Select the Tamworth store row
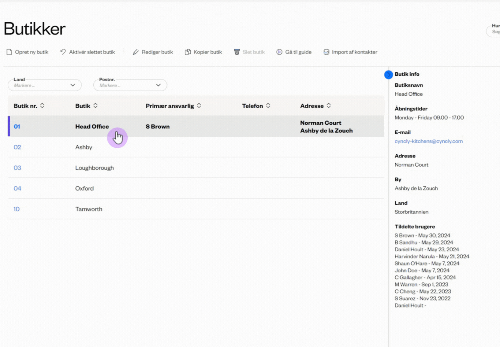500x347 pixels. [x=89, y=209]
